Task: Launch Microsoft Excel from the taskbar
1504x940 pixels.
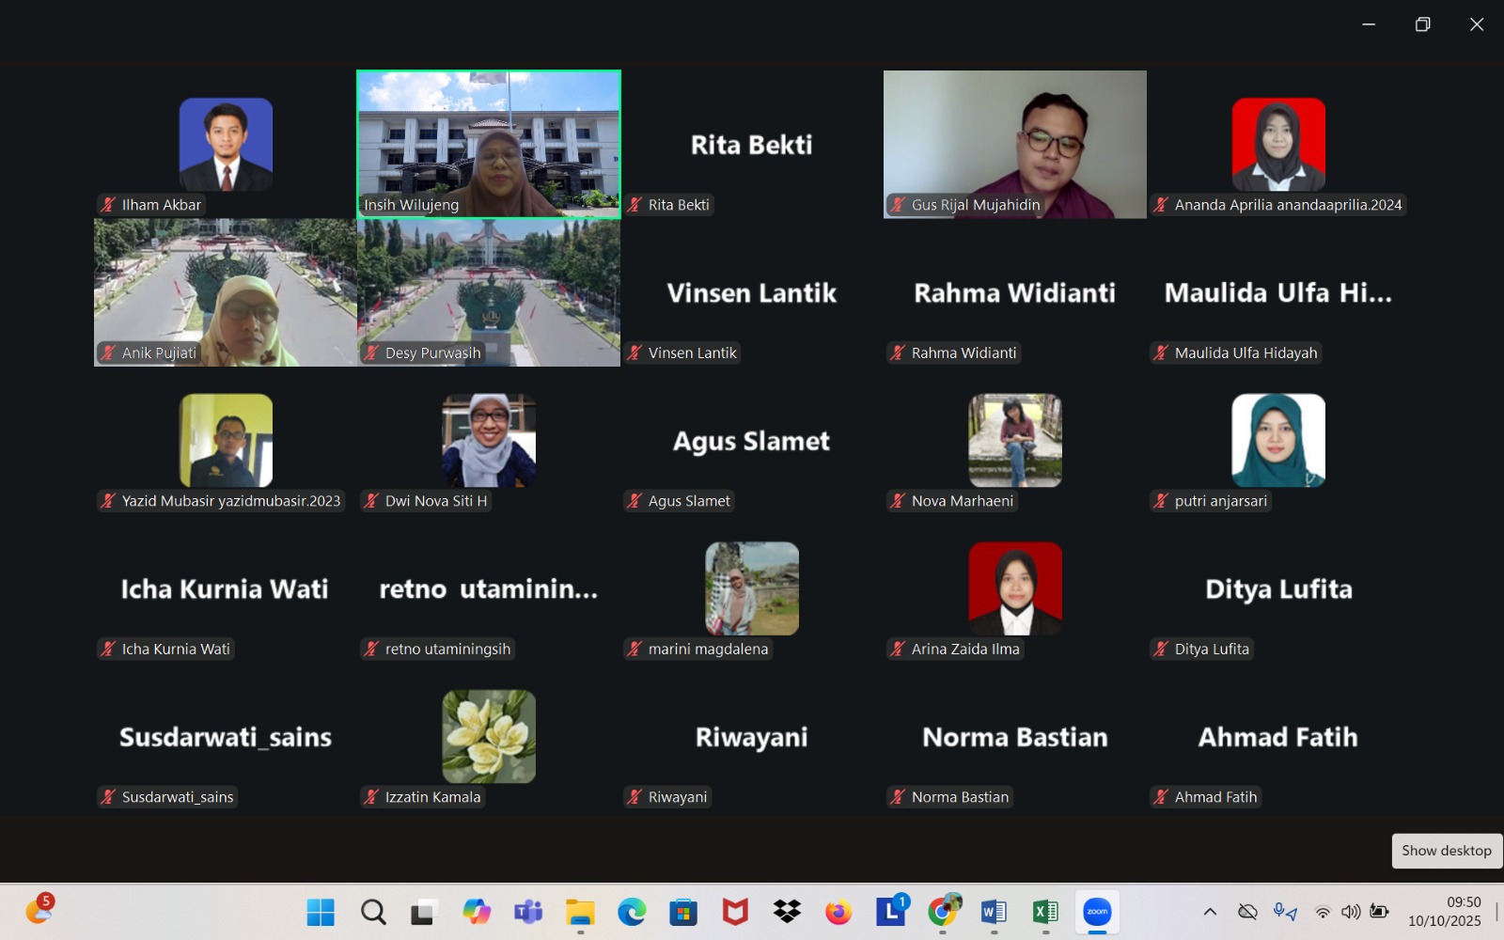Action: coord(1045,912)
